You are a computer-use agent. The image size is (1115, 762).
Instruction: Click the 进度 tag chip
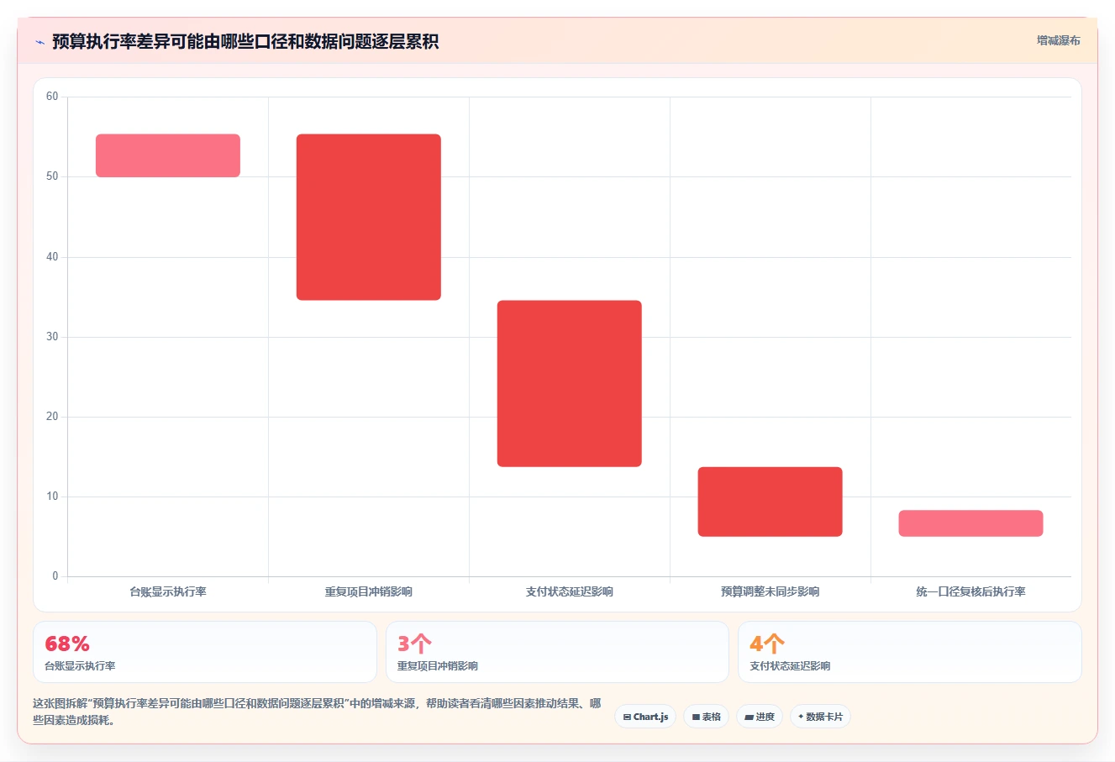pos(760,717)
